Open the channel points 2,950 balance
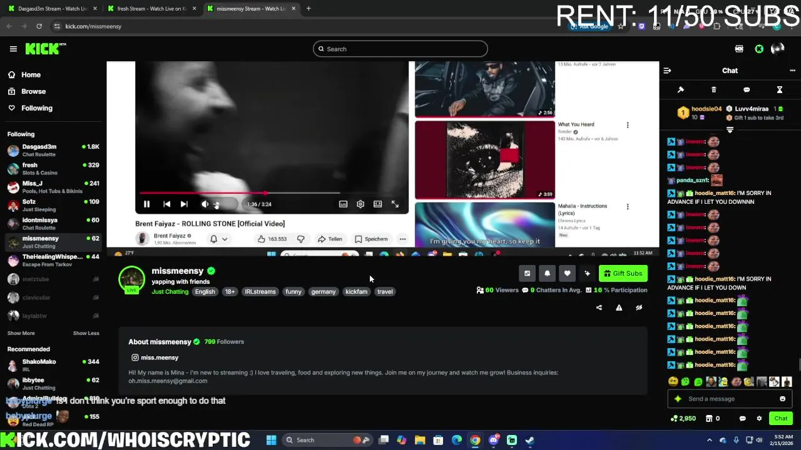The width and height of the screenshot is (801, 450). (683, 419)
